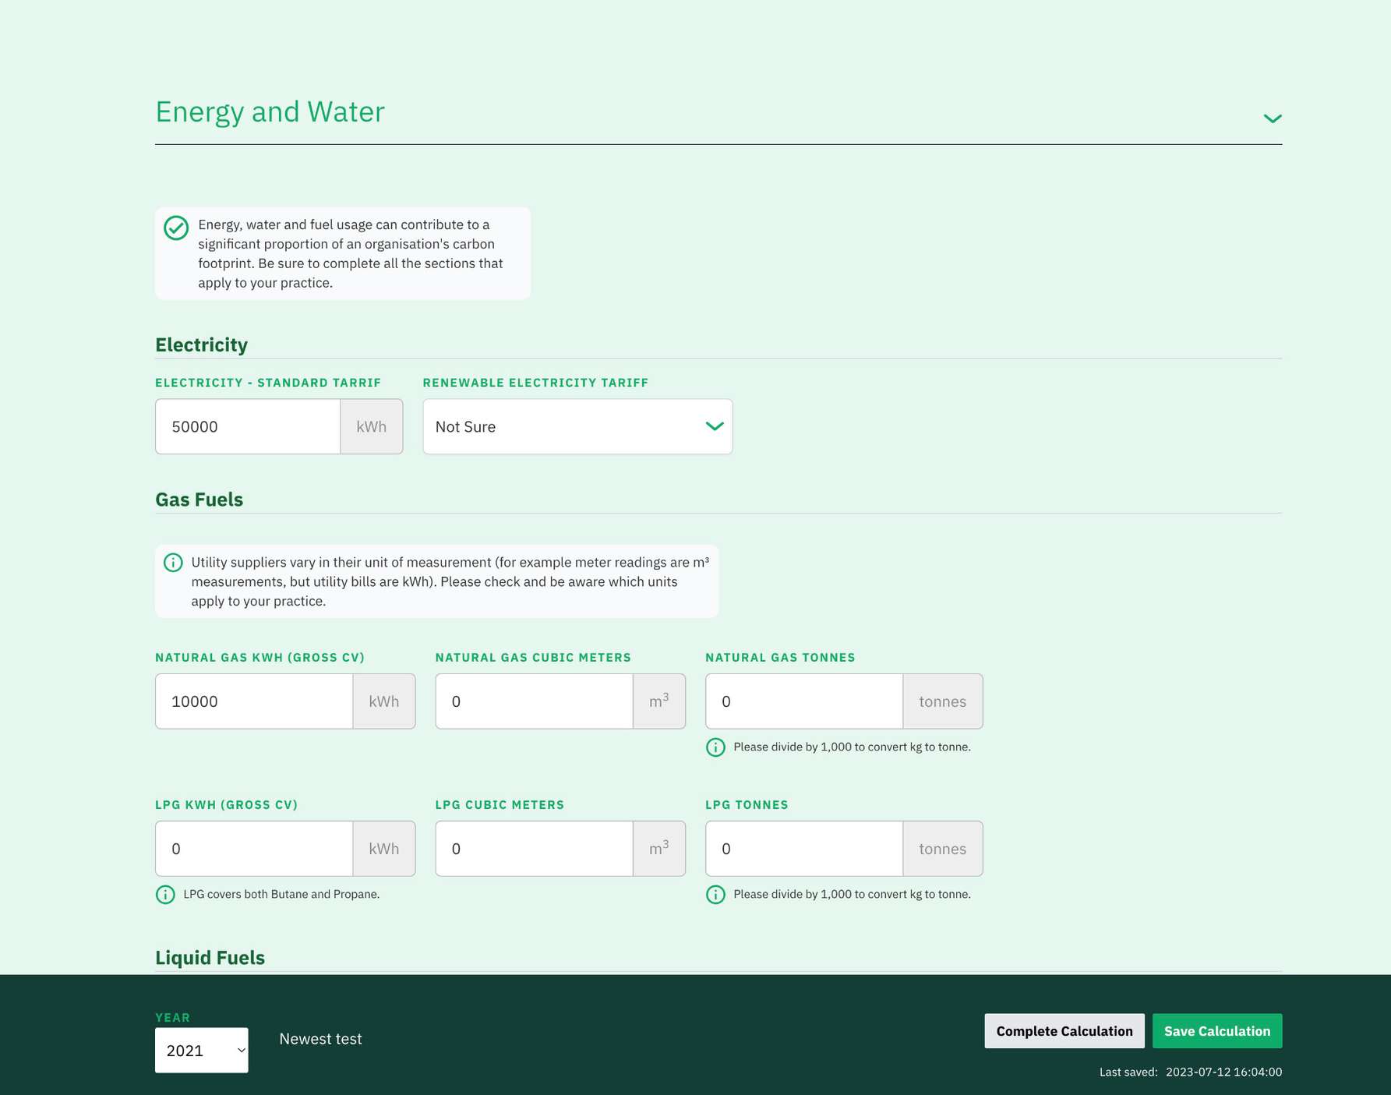The image size is (1391, 1095).
Task: Click the info icon beside the Natural Gas tonnes conversion note
Action: pyautogui.click(x=715, y=747)
